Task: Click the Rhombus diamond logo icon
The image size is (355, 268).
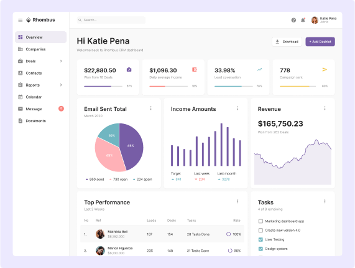Action: click(29, 20)
